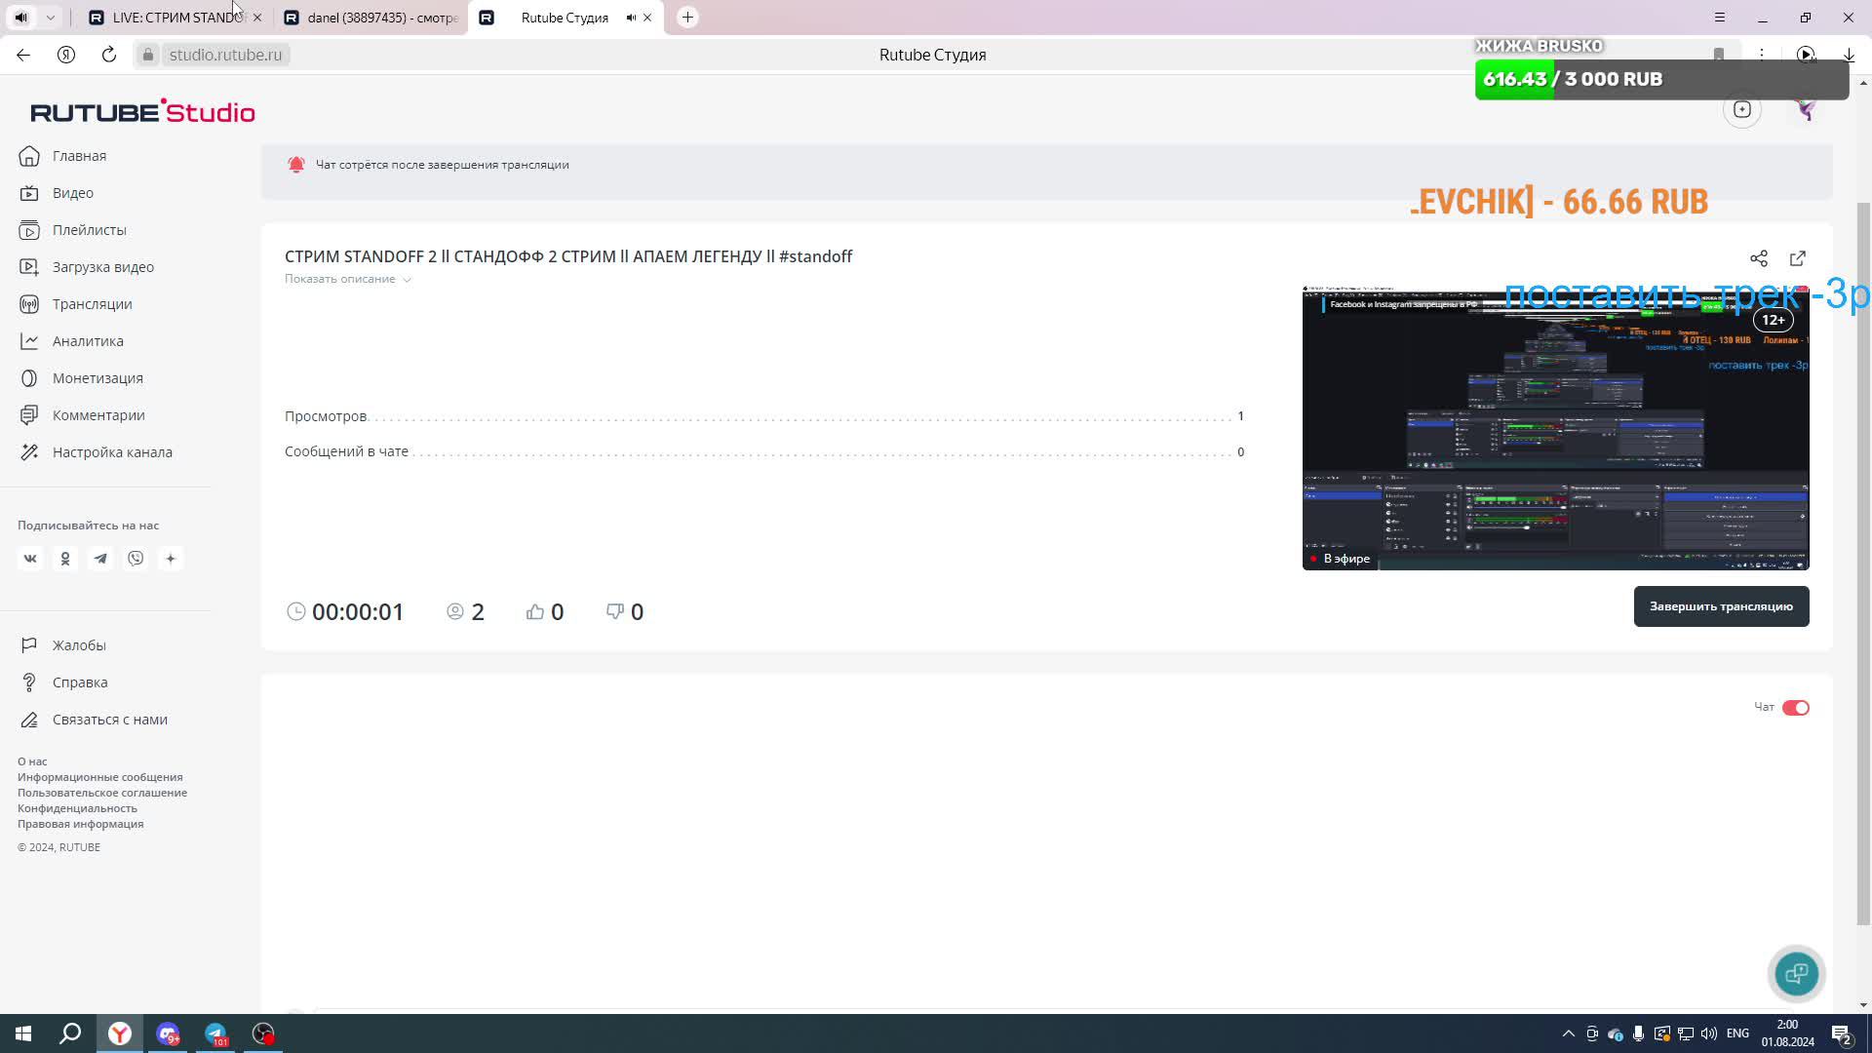The height and width of the screenshot is (1053, 1872).
Task: Switch ENG keyboard language indicator
Action: [x=1737, y=1033]
